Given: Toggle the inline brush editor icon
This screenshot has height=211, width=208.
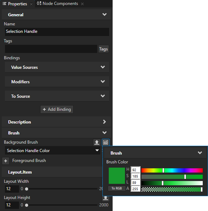Looking at the screenshot, I should coord(106,142).
